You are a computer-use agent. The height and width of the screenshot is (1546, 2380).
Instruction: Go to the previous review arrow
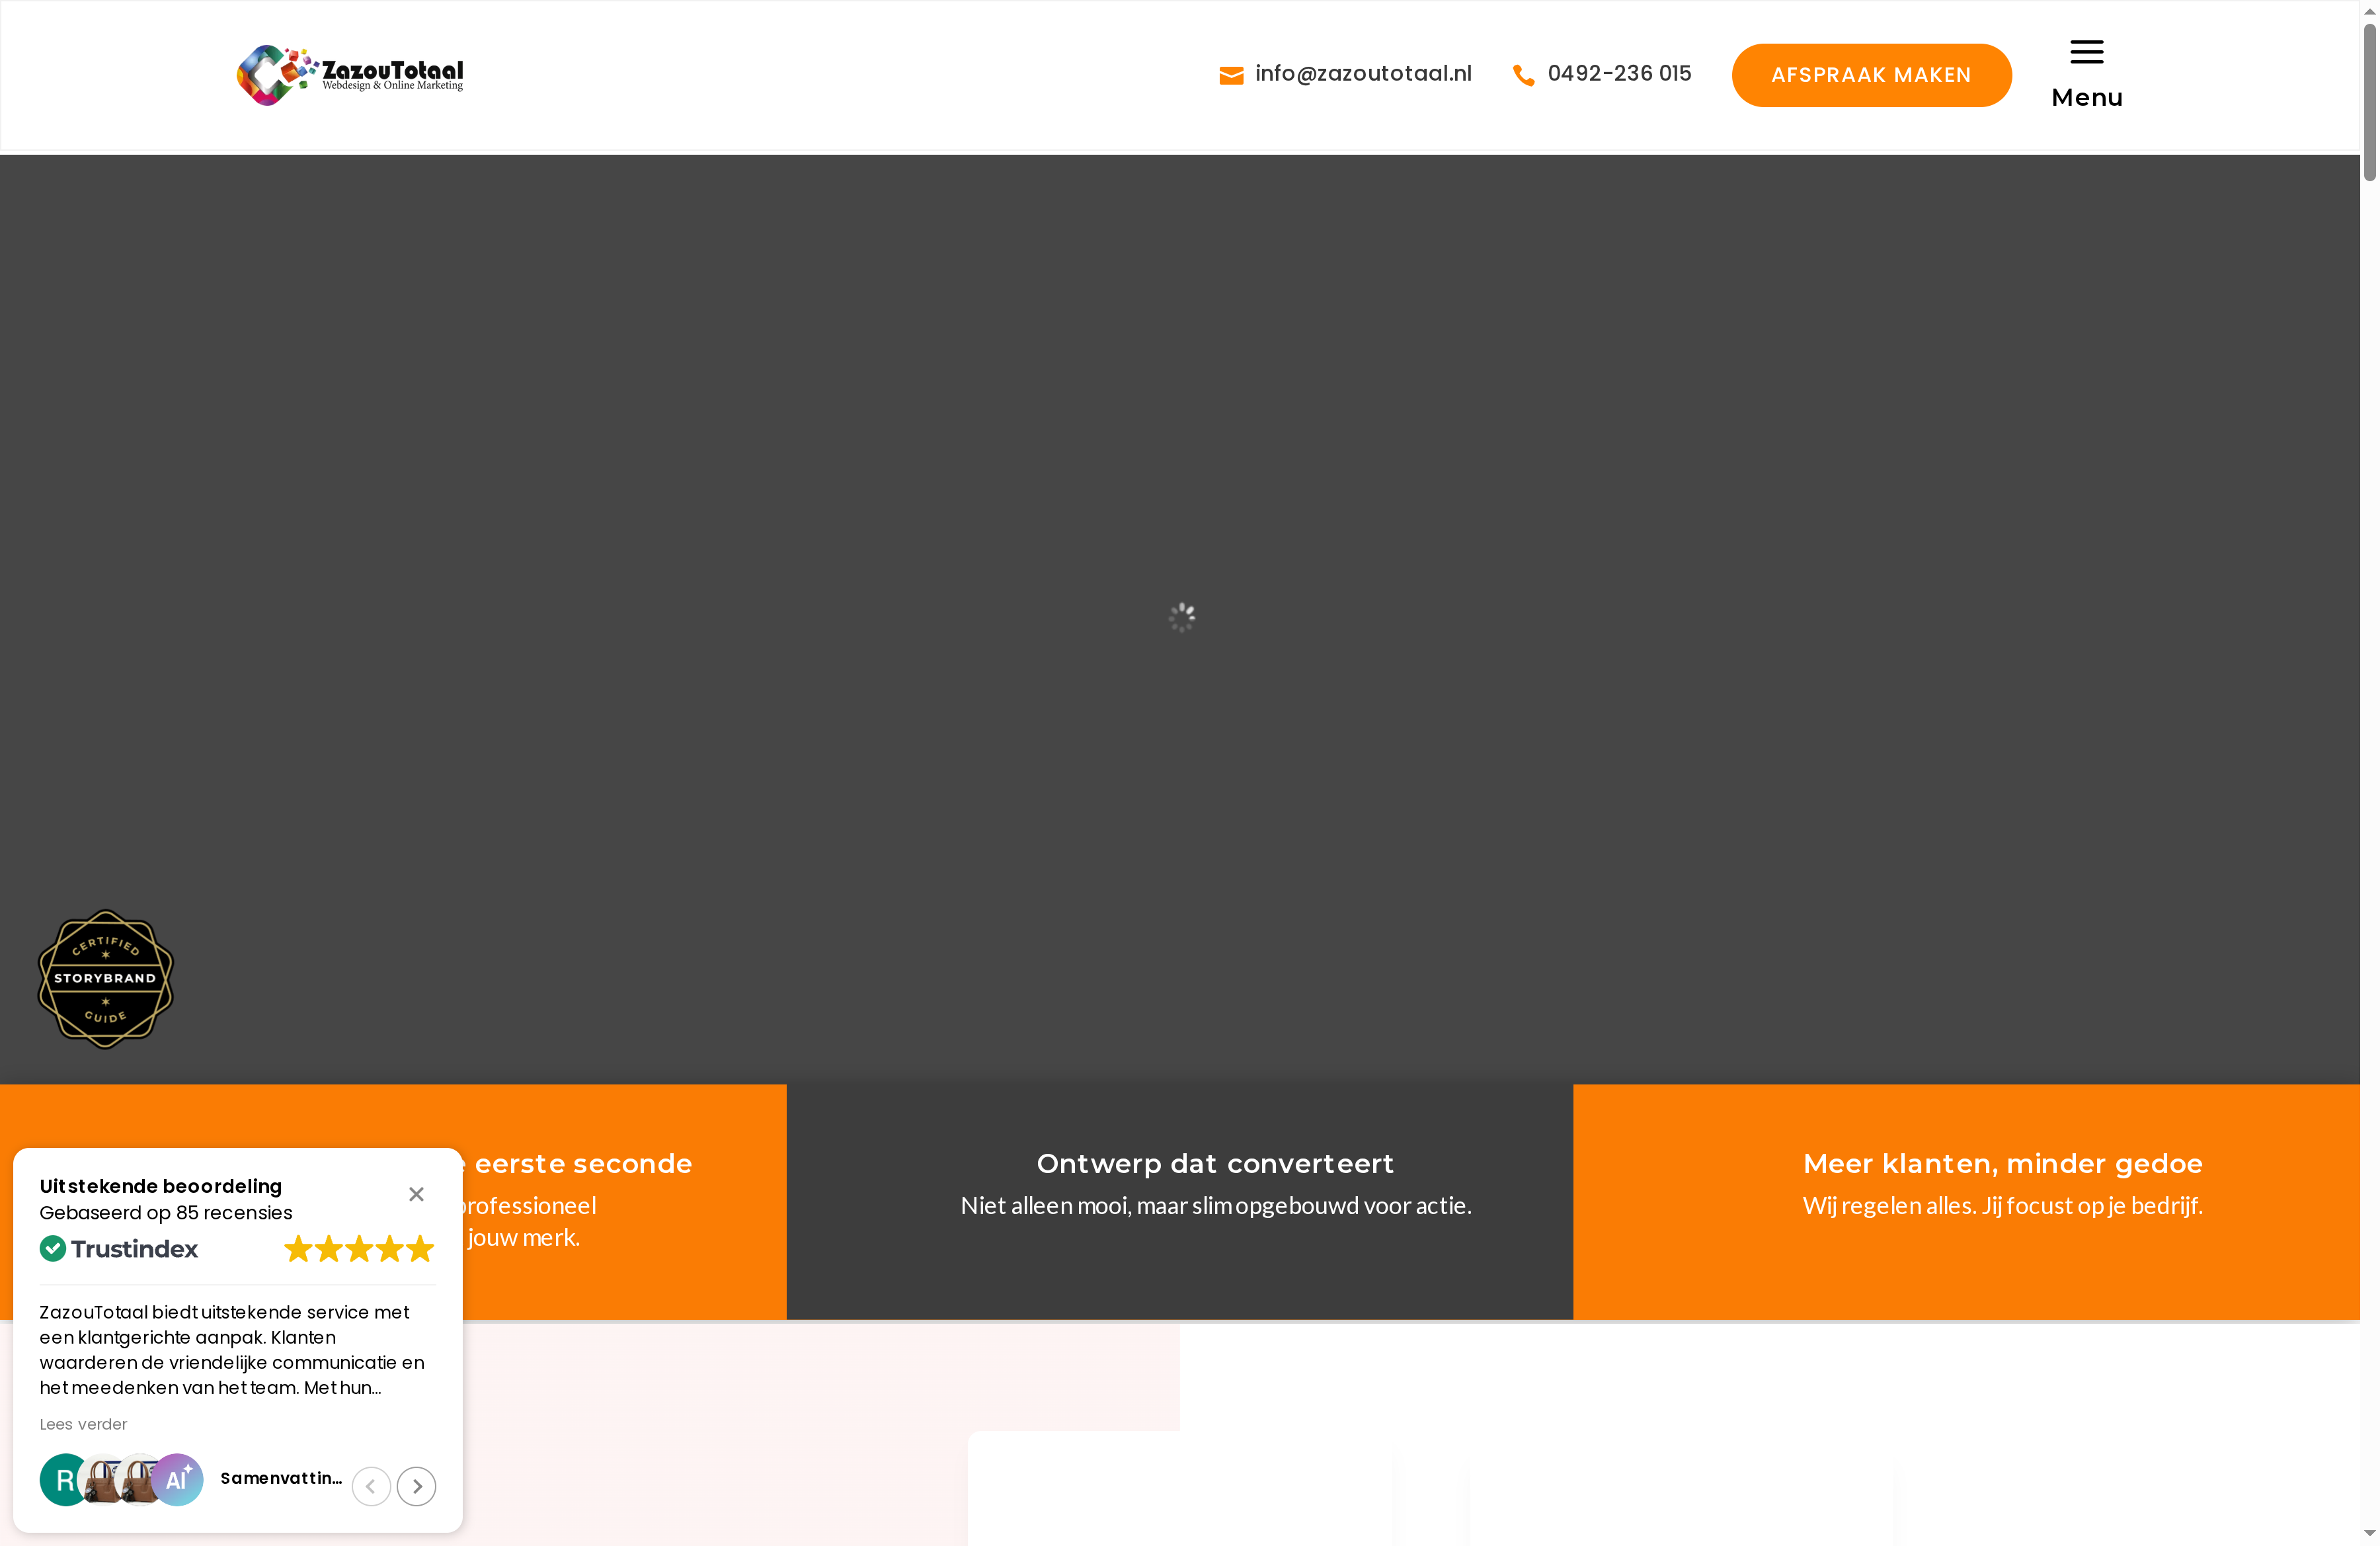(371, 1486)
